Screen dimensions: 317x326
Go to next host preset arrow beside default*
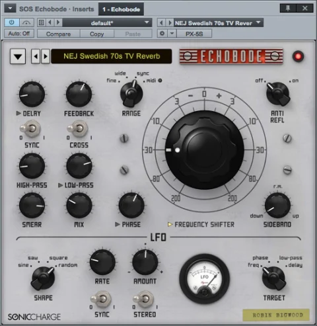click(x=58, y=22)
